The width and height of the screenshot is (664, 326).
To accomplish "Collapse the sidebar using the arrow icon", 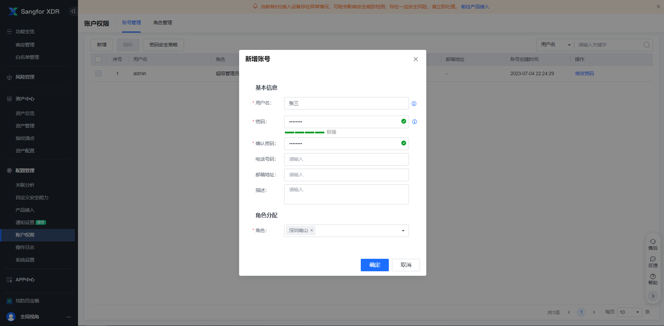I will point(73,11).
